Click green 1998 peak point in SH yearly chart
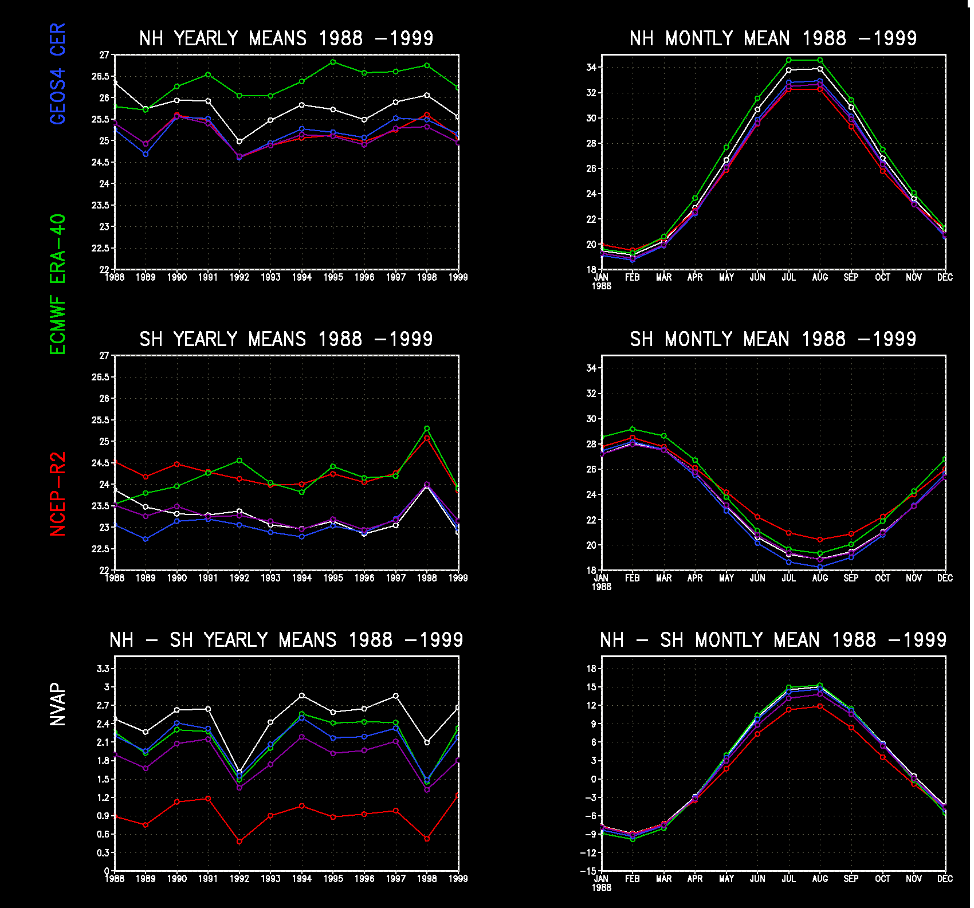This screenshot has height=908, width=974. 427,429
